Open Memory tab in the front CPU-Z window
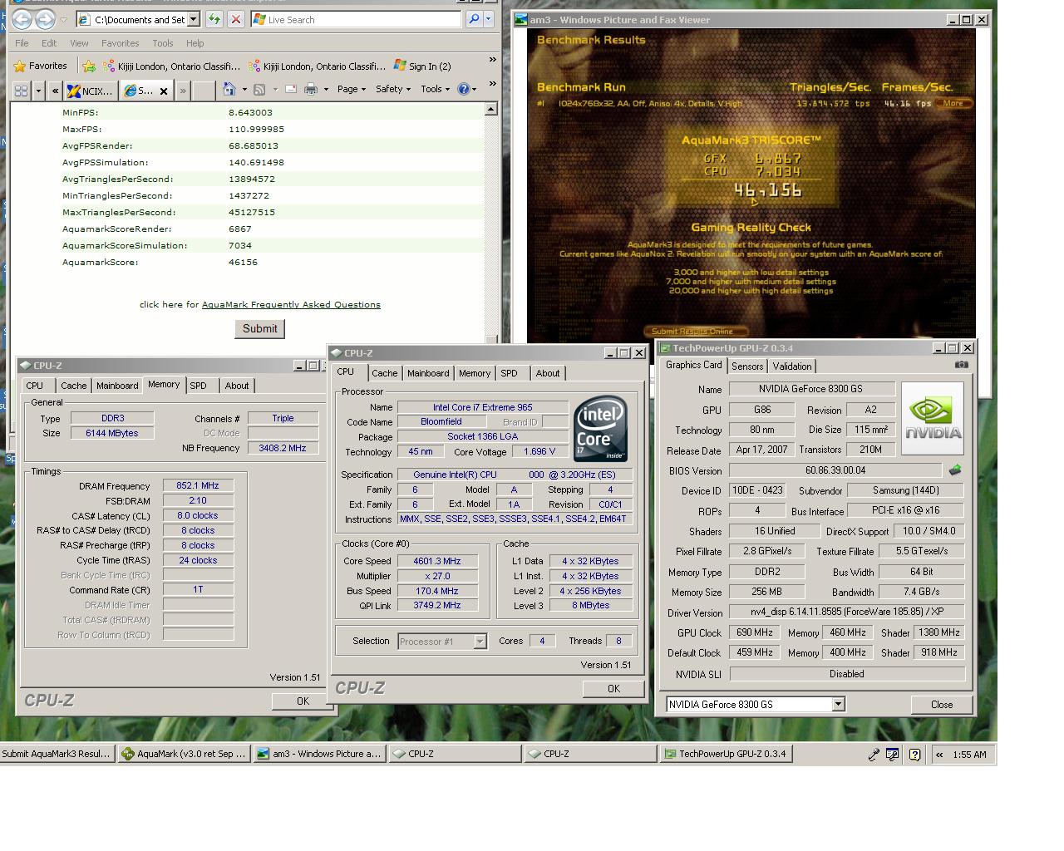1064x851 pixels. click(x=475, y=373)
